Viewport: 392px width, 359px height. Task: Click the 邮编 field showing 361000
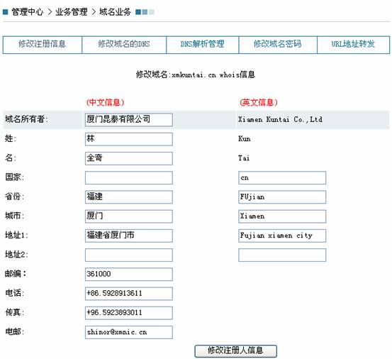(x=129, y=274)
